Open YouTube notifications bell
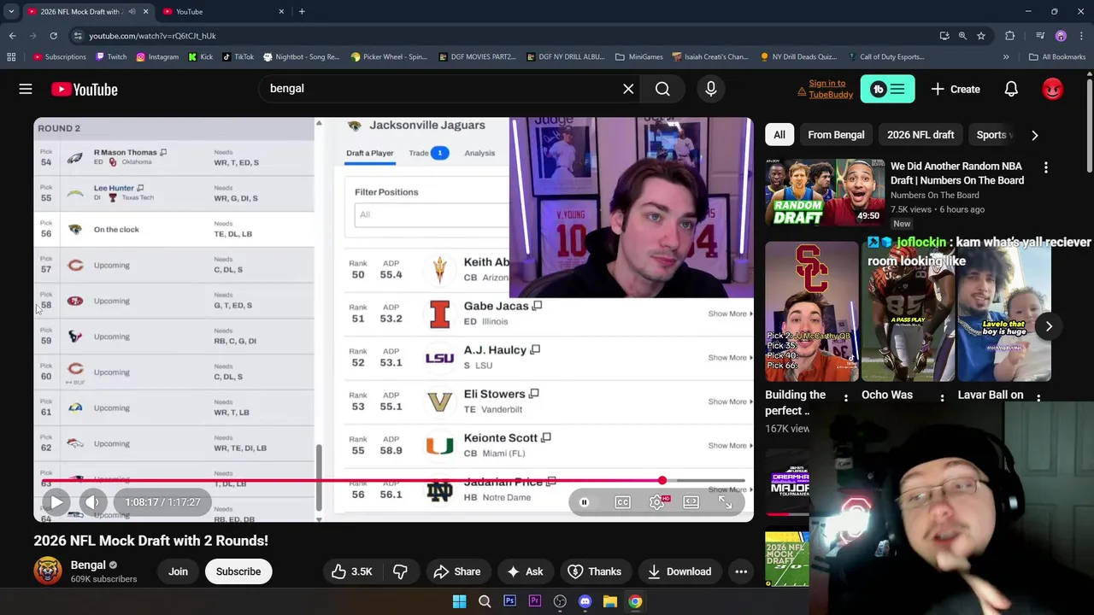The image size is (1094, 615). click(x=1011, y=89)
